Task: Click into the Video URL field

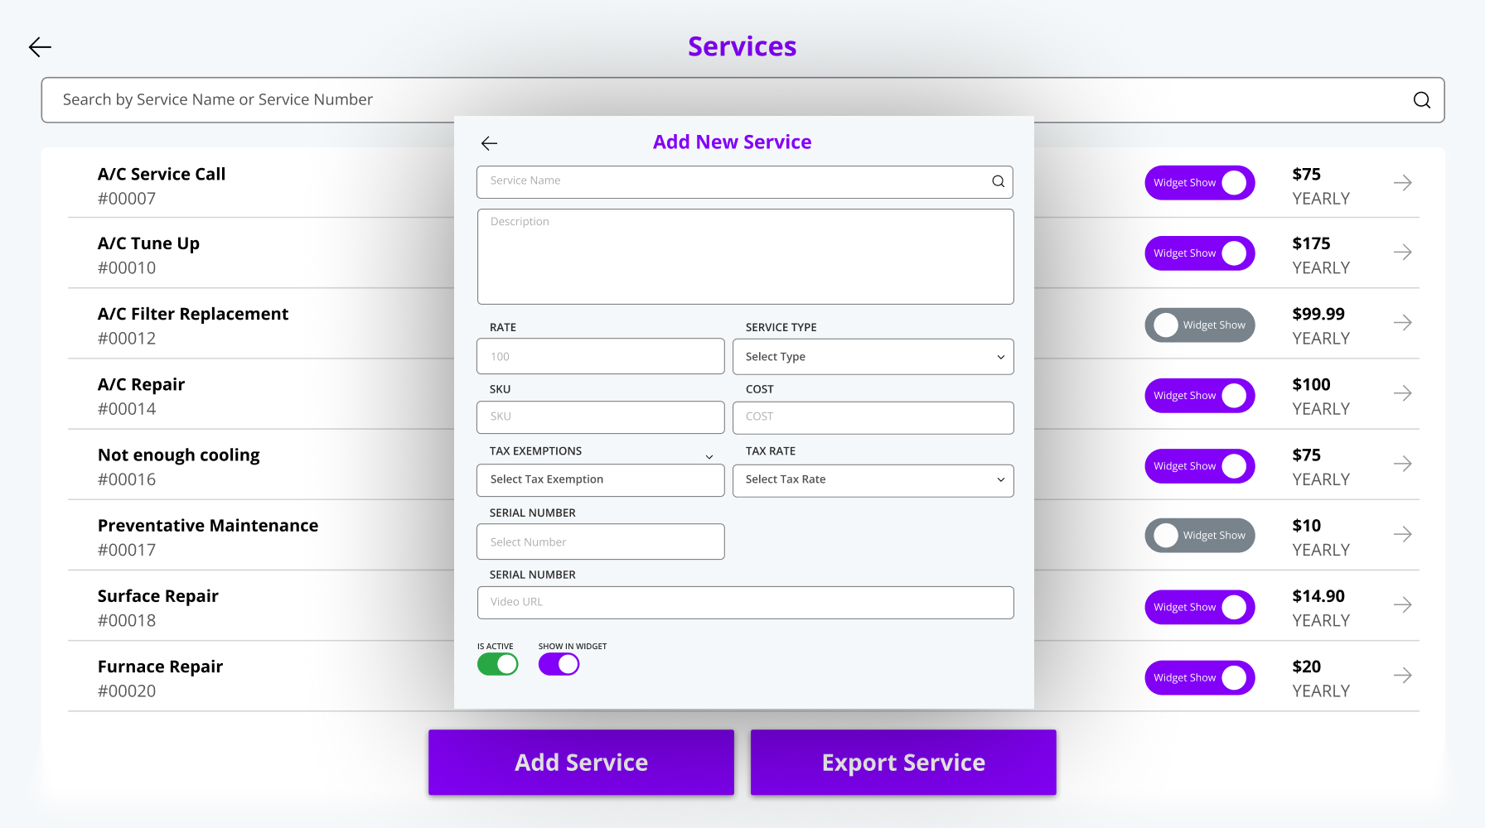Action: pos(745,603)
